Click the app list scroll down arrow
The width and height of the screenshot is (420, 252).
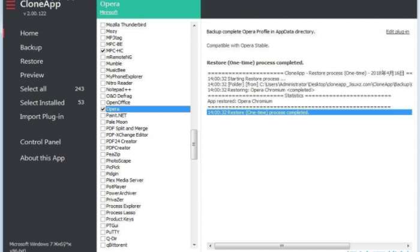point(194,245)
